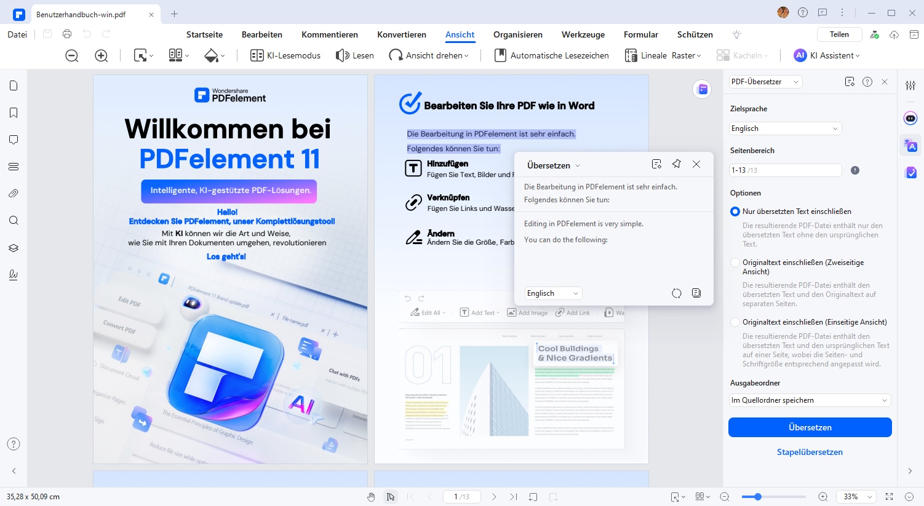Open the form fields panel in the left sidebar
Image resolution: width=924 pixels, height=506 pixels.
(14, 167)
